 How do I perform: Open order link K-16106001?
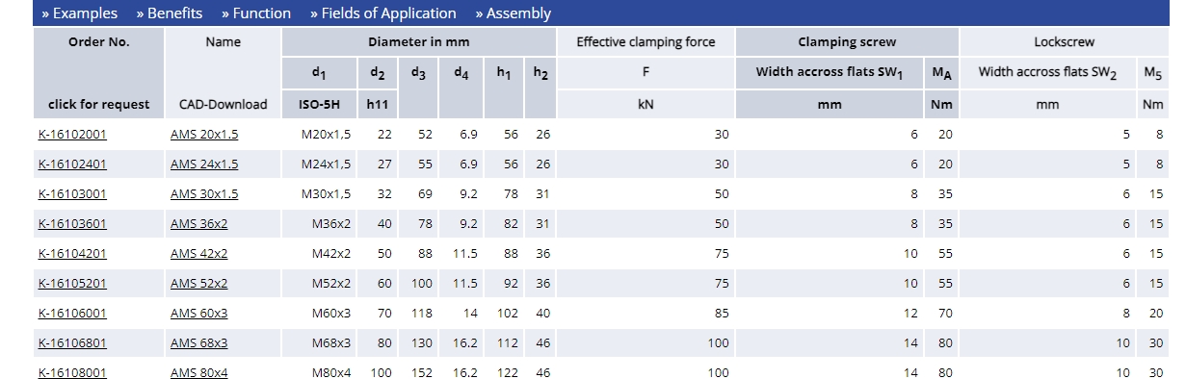[72, 313]
